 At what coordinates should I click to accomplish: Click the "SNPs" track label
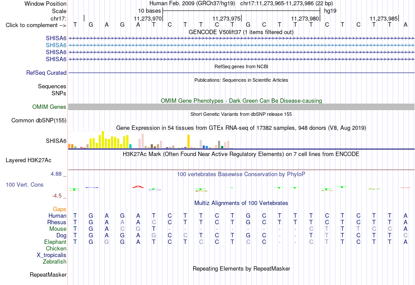59,93
